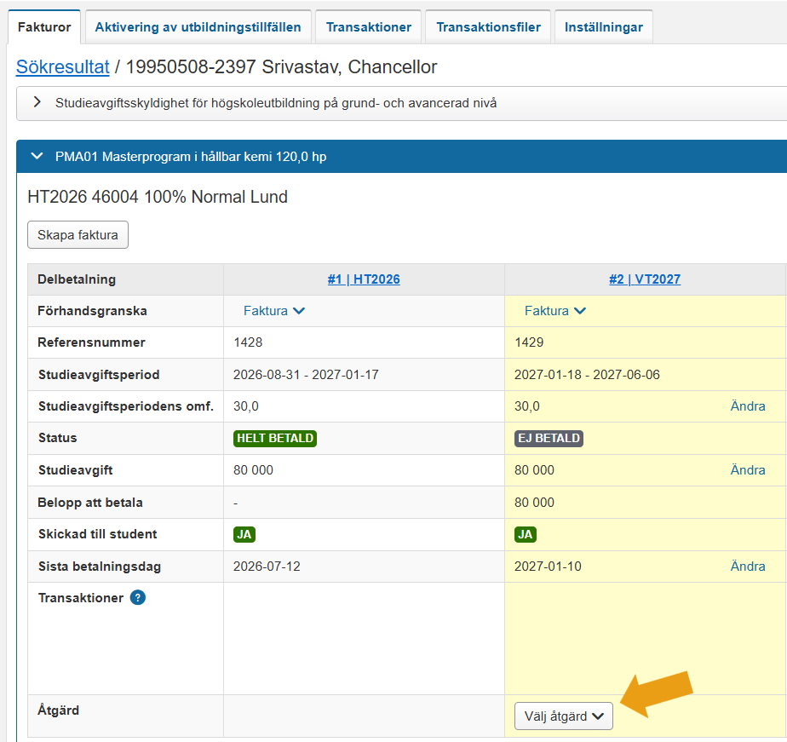Collapse the PMA01 Masterprogram panel

pyautogui.click(x=37, y=156)
